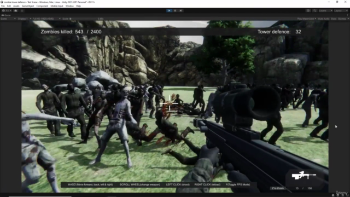The image size is (350, 197).
Task: Click the 'SCROLL WHEEL (change weapon)' hint
Action: pyautogui.click(x=140, y=184)
